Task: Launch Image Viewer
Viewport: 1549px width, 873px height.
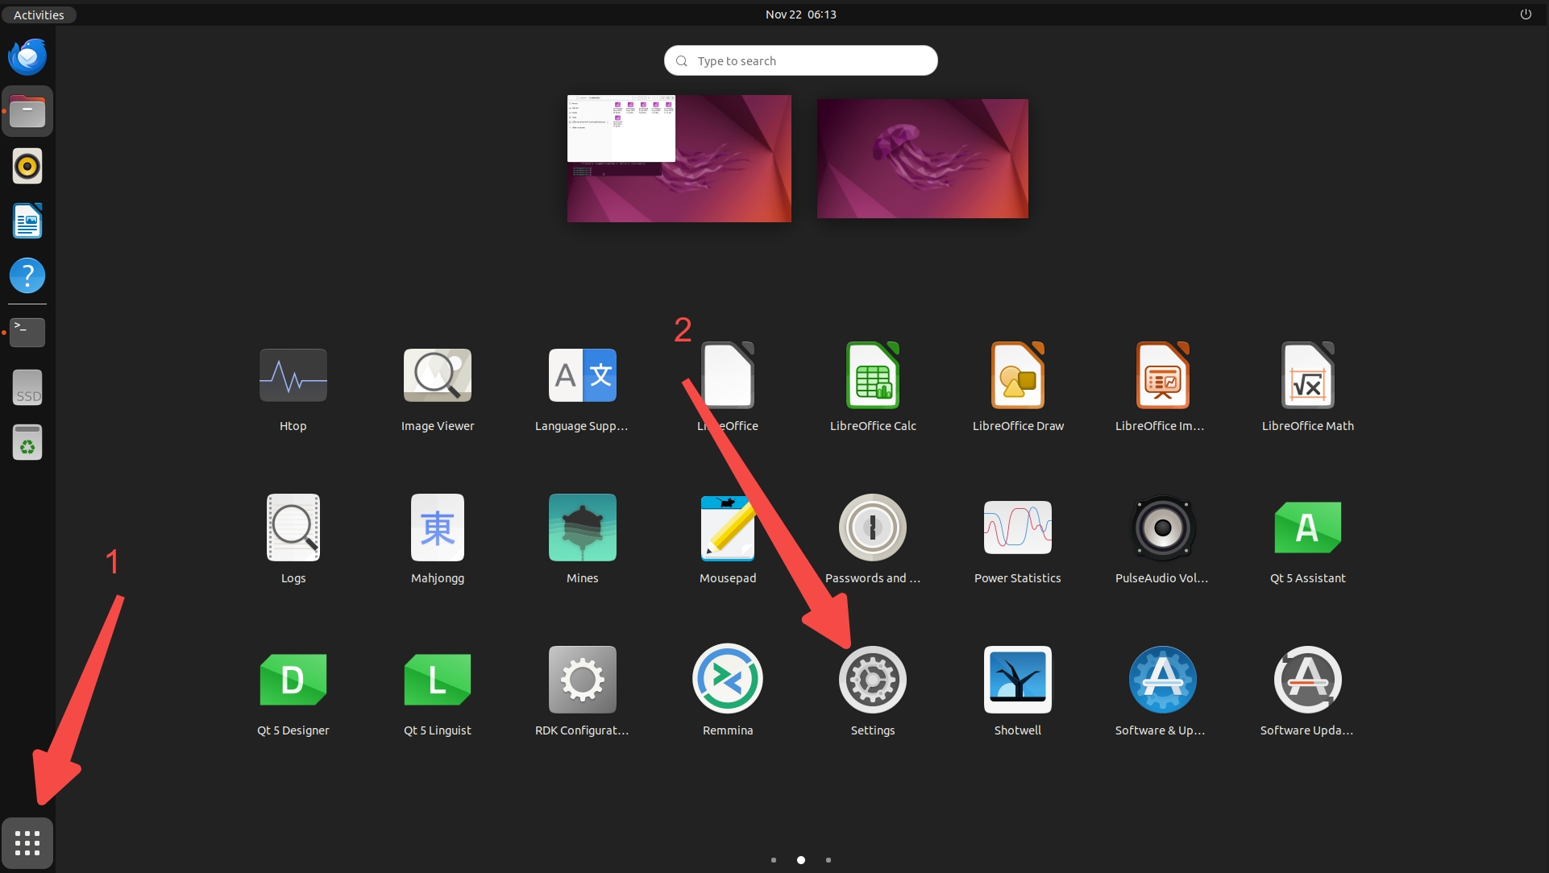Action: point(438,375)
